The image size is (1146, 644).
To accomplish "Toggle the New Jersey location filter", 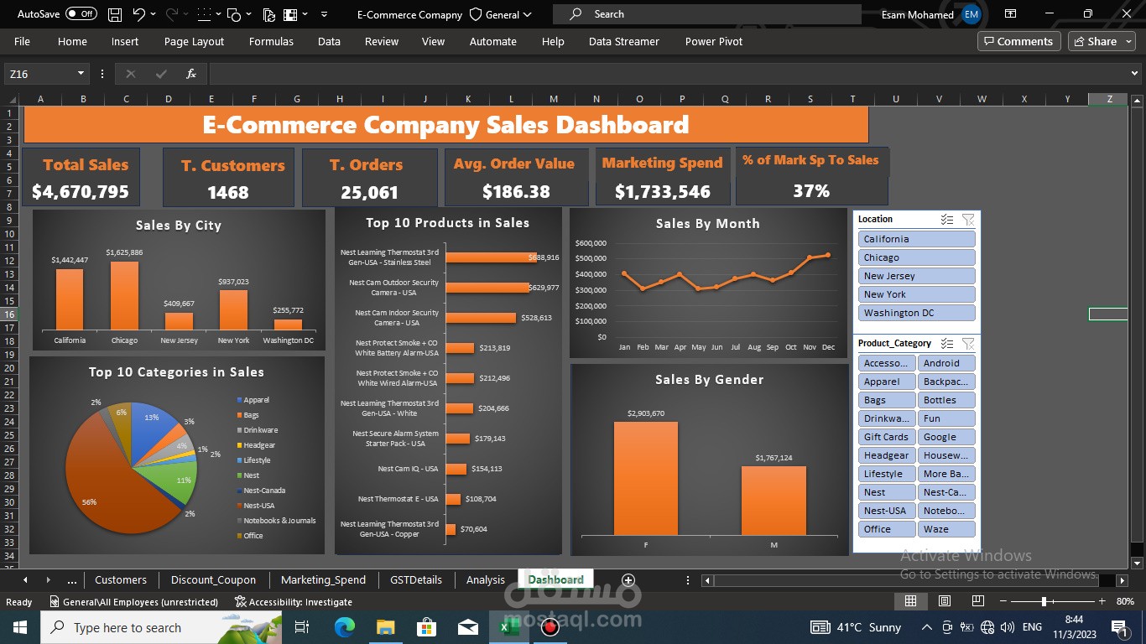I will coord(916,276).
